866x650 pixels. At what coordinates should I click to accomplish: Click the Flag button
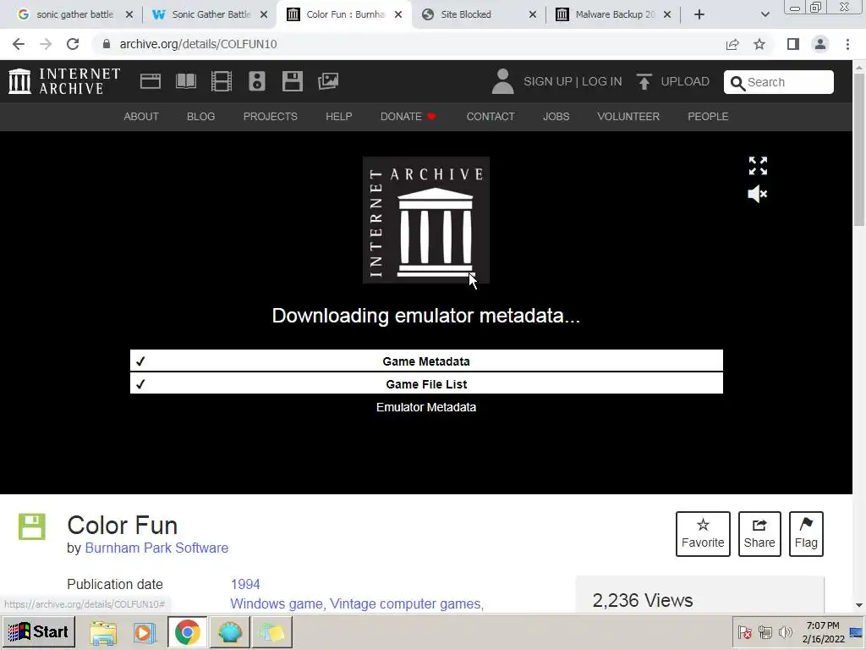click(806, 534)
